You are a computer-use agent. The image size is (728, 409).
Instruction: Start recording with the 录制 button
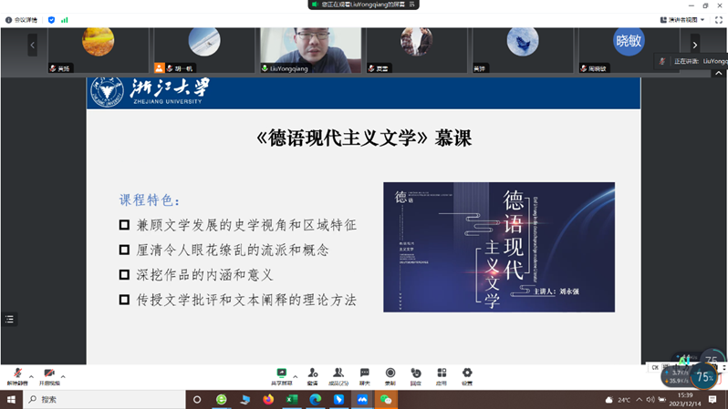click(x=390, y=373)
